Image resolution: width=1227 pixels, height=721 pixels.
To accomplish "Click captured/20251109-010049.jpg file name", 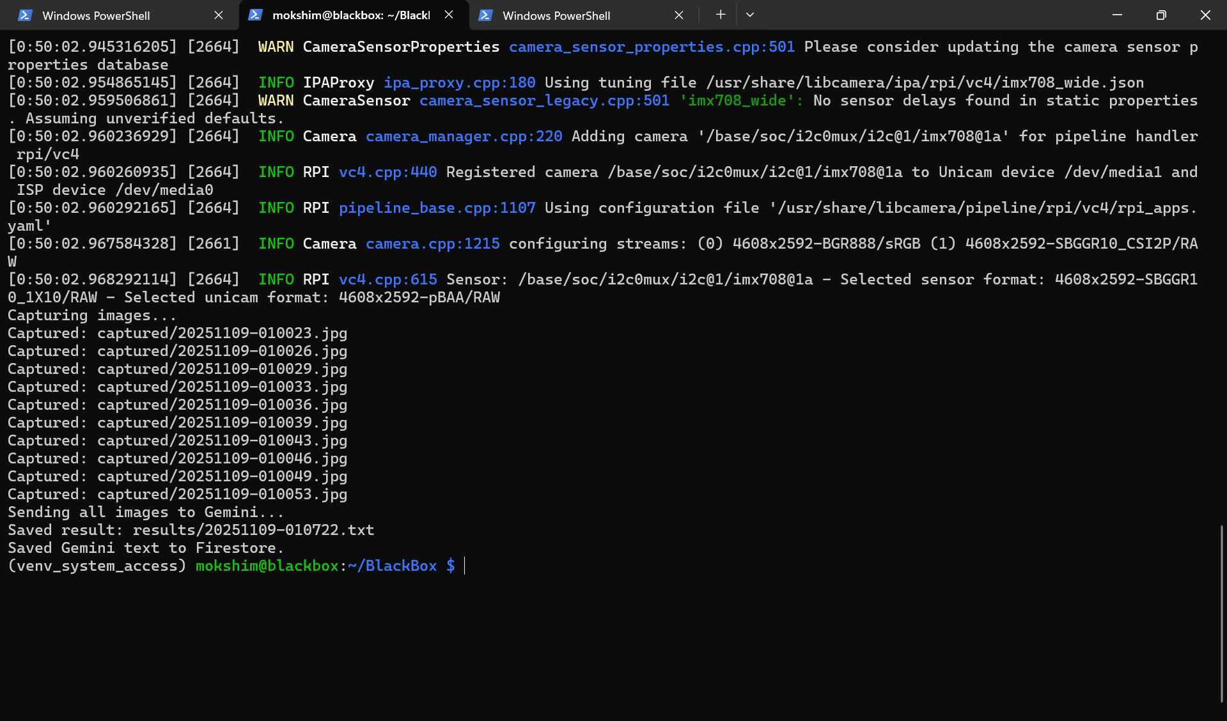I will 222,476.
